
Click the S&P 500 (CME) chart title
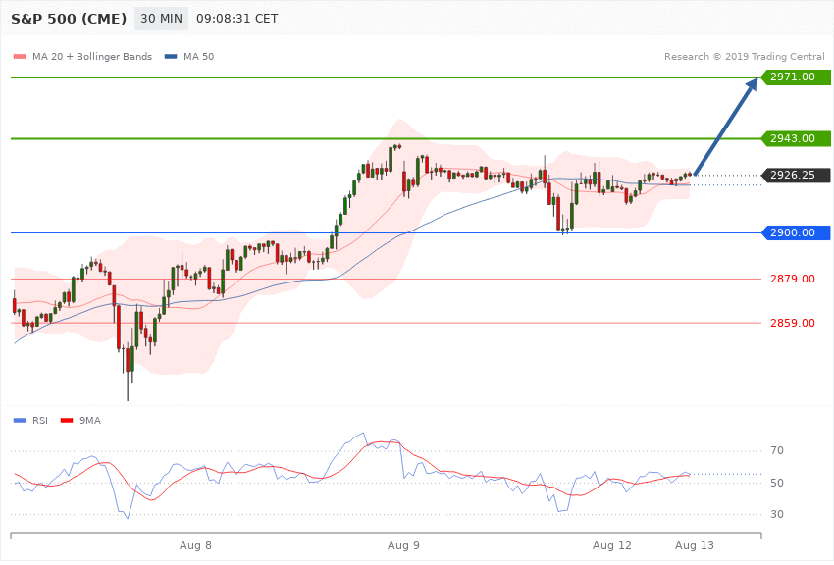pyautogui.click(x=69, y=19)
